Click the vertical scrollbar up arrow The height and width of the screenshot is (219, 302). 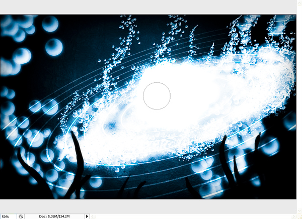(x=299, y=4)
